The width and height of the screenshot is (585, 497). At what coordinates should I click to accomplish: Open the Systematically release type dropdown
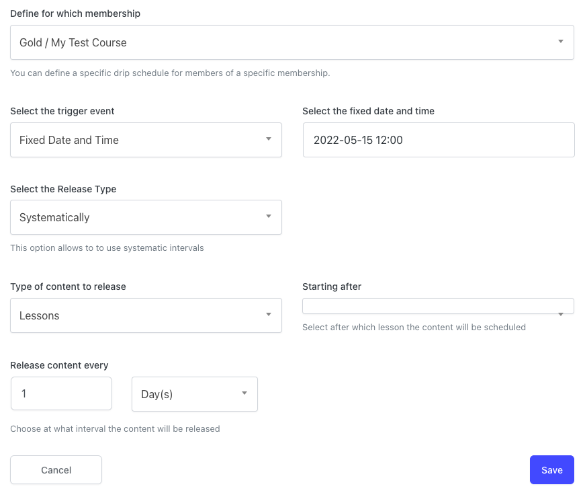click(x=146, y=217)
